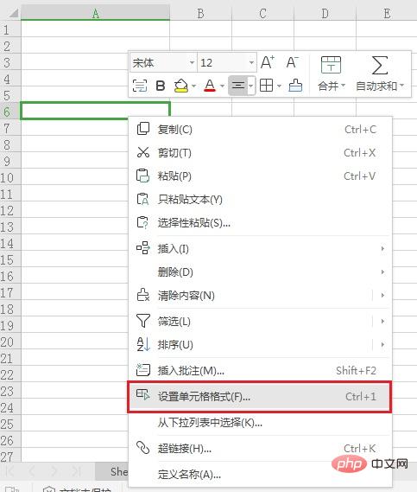Click the chain link icon beside 超链接
Screen dimensions: 417x492
click(143, 448)
